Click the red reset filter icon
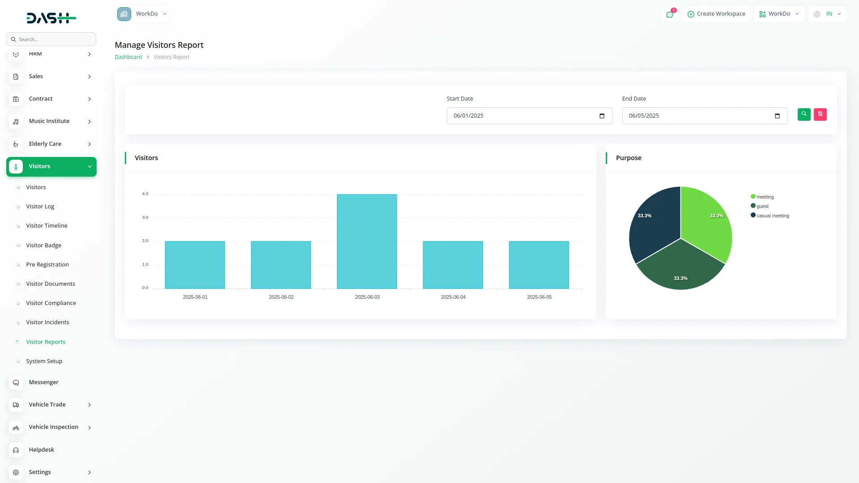Image resolution: width=859 pixels, height=483 pixels. 820,114
